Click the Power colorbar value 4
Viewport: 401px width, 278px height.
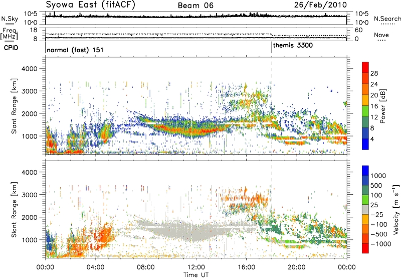(x=372, y=140)
